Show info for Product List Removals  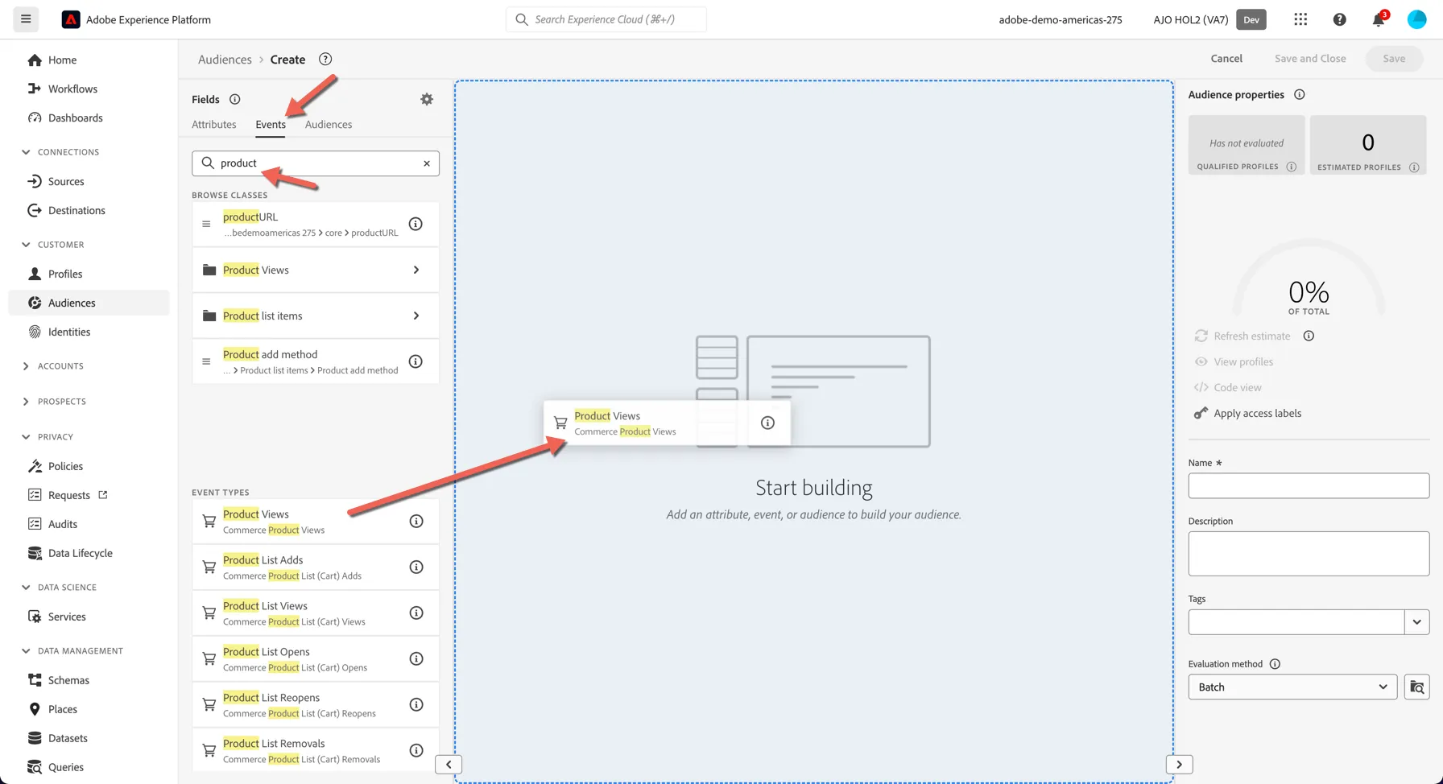tap(416, 750)
